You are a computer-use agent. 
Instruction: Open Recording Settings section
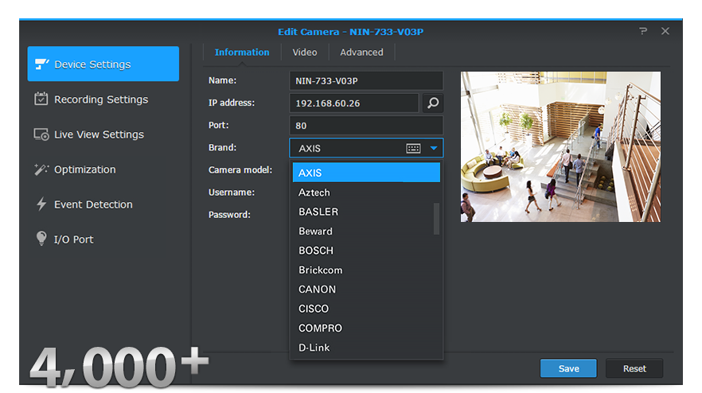[x=103, y=99]
